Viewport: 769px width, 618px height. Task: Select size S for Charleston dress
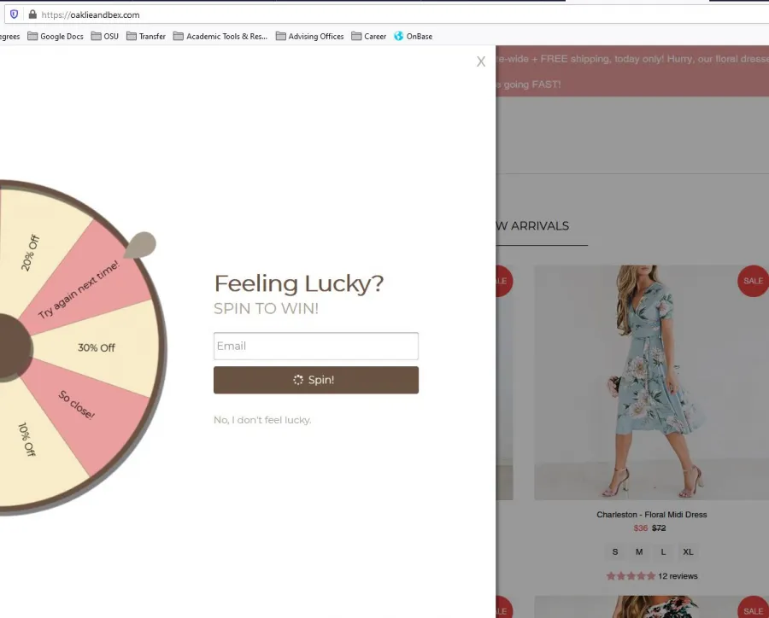coord(615,551)
